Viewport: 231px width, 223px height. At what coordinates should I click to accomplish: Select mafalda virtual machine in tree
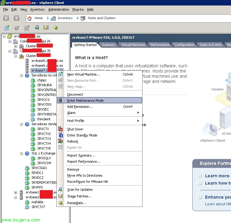pyautogui.click(x=37, y=202)
